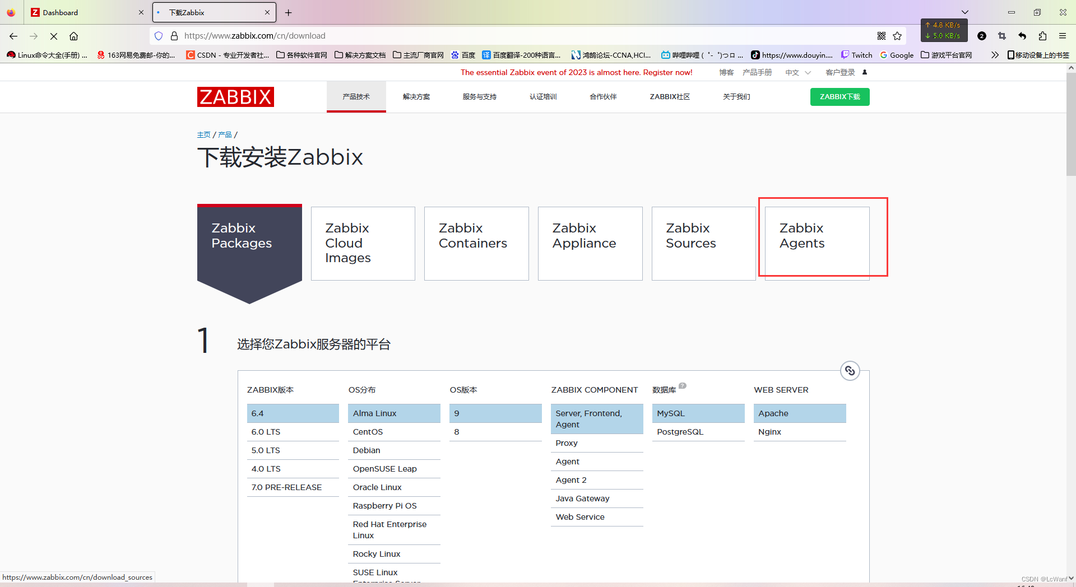
Task: Open the Google bookmark
Action: (x=897, y=55)
